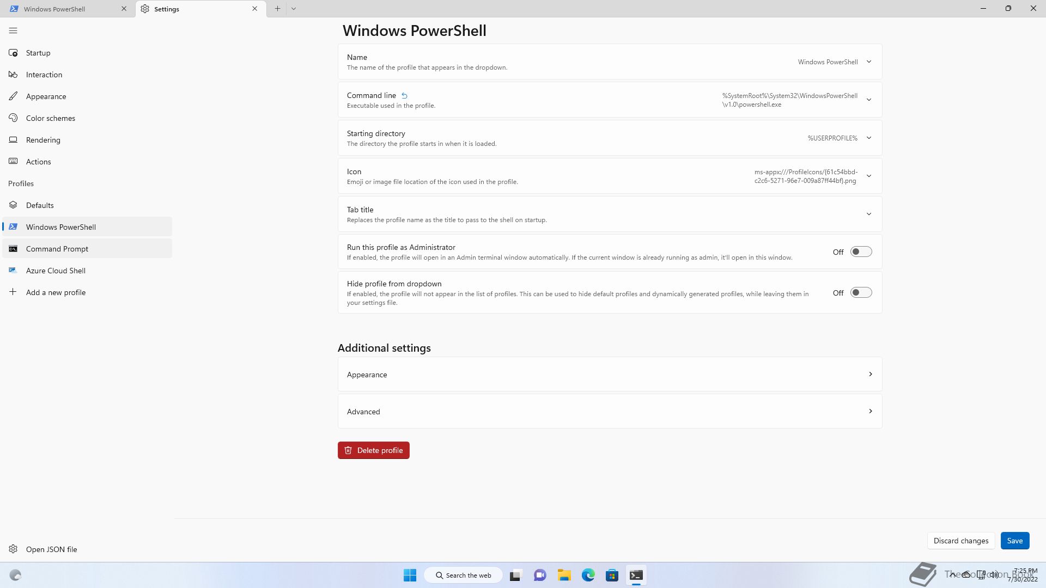The height and width of the screenshot is (588, 1046).
Task: Click the Actions keyboard icon
Action: 13,162
